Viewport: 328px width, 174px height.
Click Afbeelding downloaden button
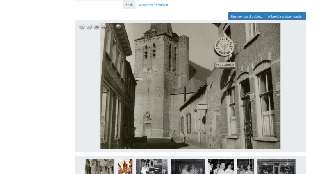pos(285,16)
